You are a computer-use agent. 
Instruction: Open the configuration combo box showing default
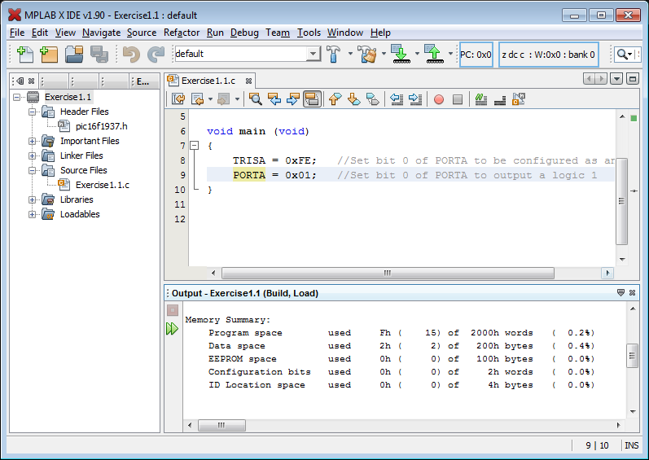[248, 54]
